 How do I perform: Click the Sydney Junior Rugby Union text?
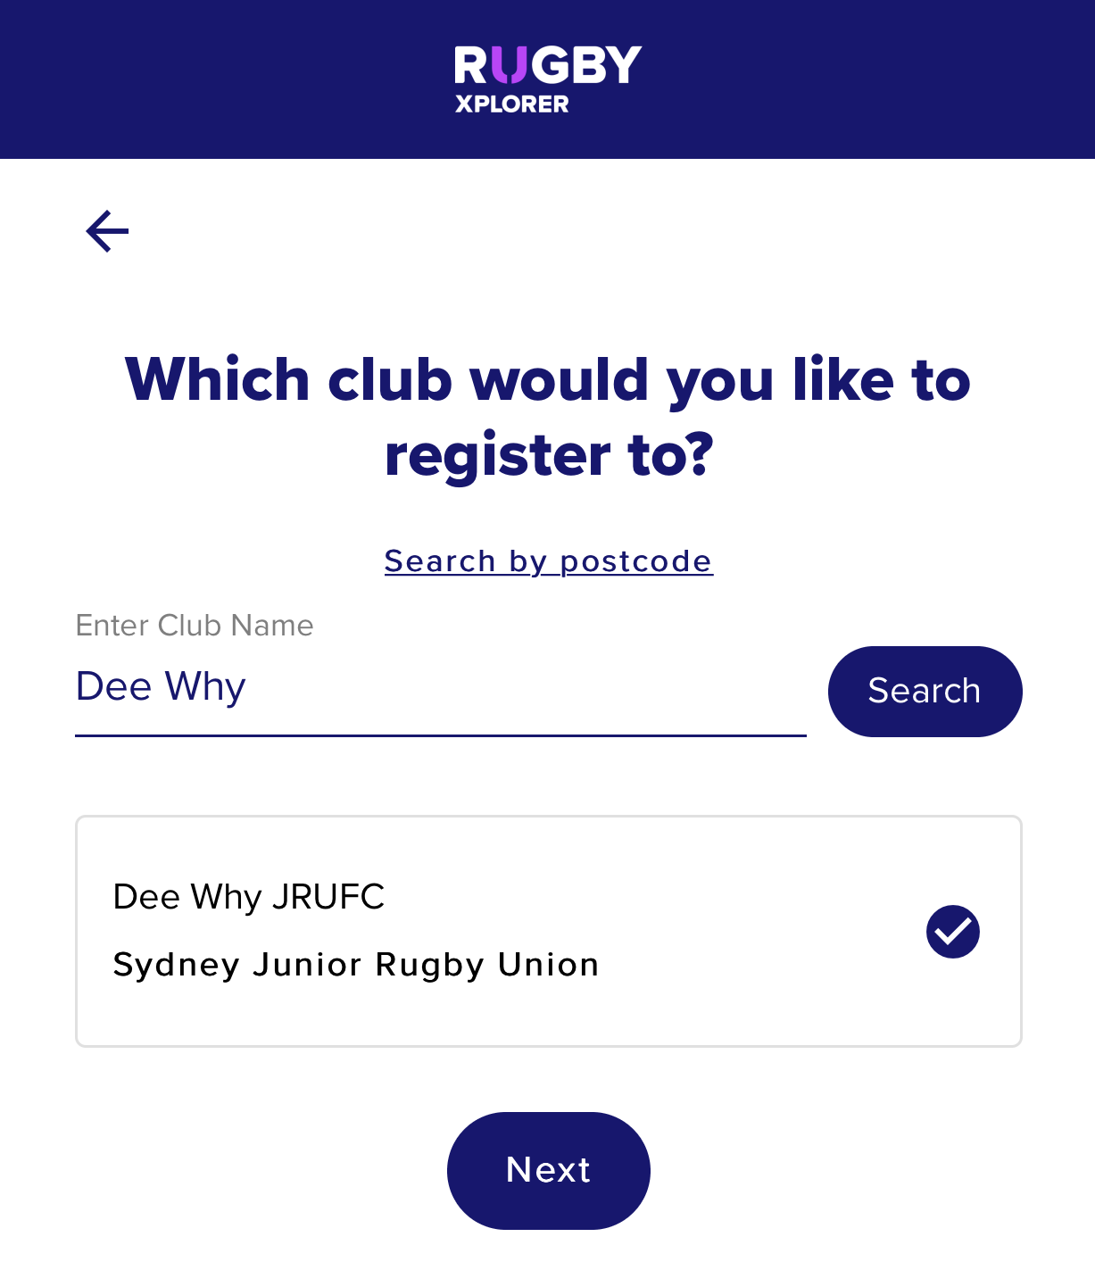(x=356, y=965)
